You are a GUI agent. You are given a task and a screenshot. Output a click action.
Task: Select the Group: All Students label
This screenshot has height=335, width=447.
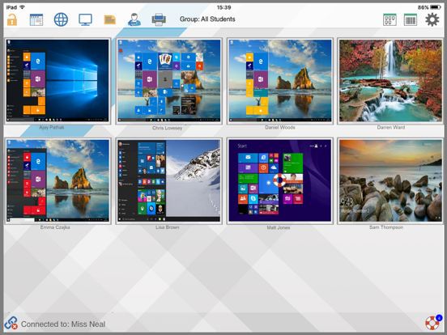coord(207,19)
